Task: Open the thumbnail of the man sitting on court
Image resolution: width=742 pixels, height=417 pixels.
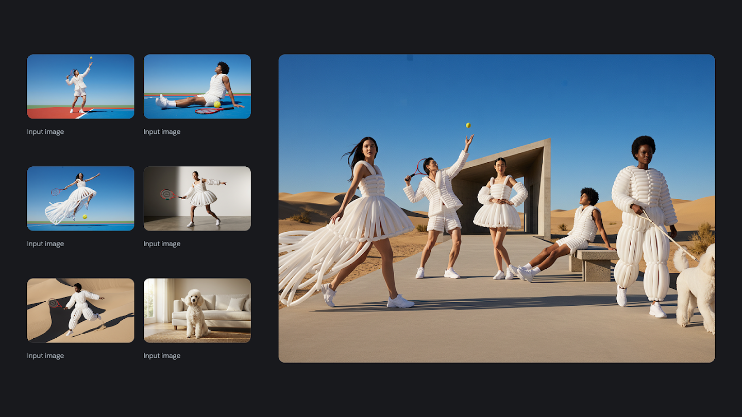Action: [x=197, y=86]
